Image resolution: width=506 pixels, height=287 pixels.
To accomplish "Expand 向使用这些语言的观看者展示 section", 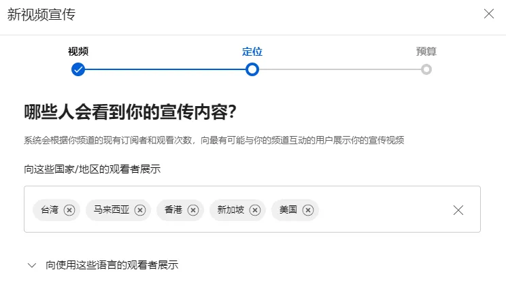I will (x=112, y=265).
